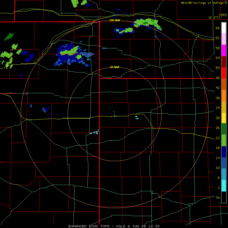This screenshot has width=228, height=228.
Task: Click the light pink legend swatch
Action: point(224,39)
